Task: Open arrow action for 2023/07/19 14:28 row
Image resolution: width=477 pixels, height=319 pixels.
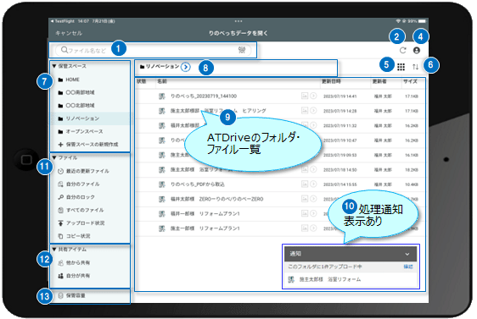Action: pos(313,111)
